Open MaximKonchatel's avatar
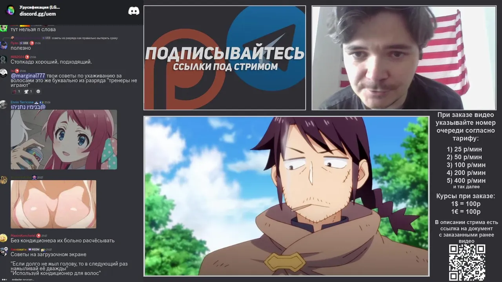 (x=4, y=238)
